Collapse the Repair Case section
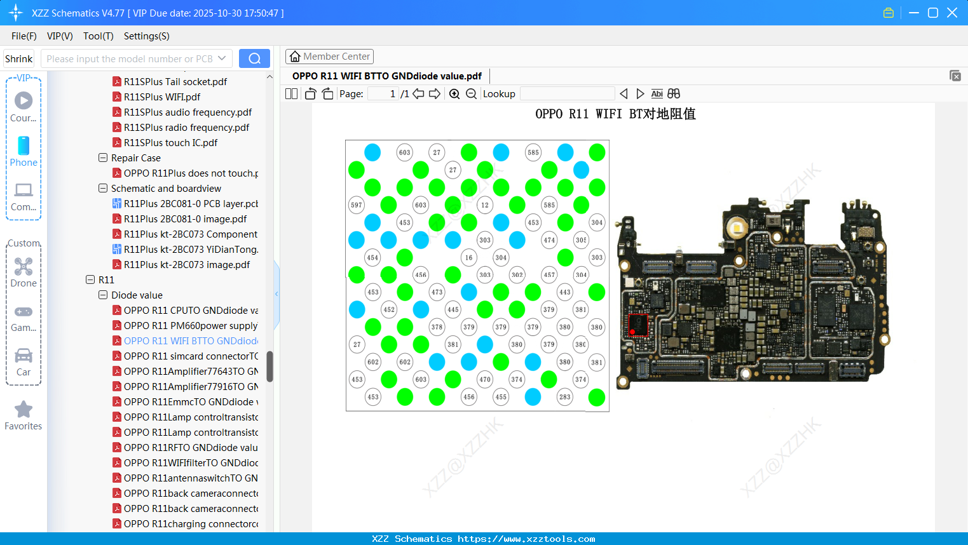This screenshot has width=968, height=545. (x=102, y=158)
